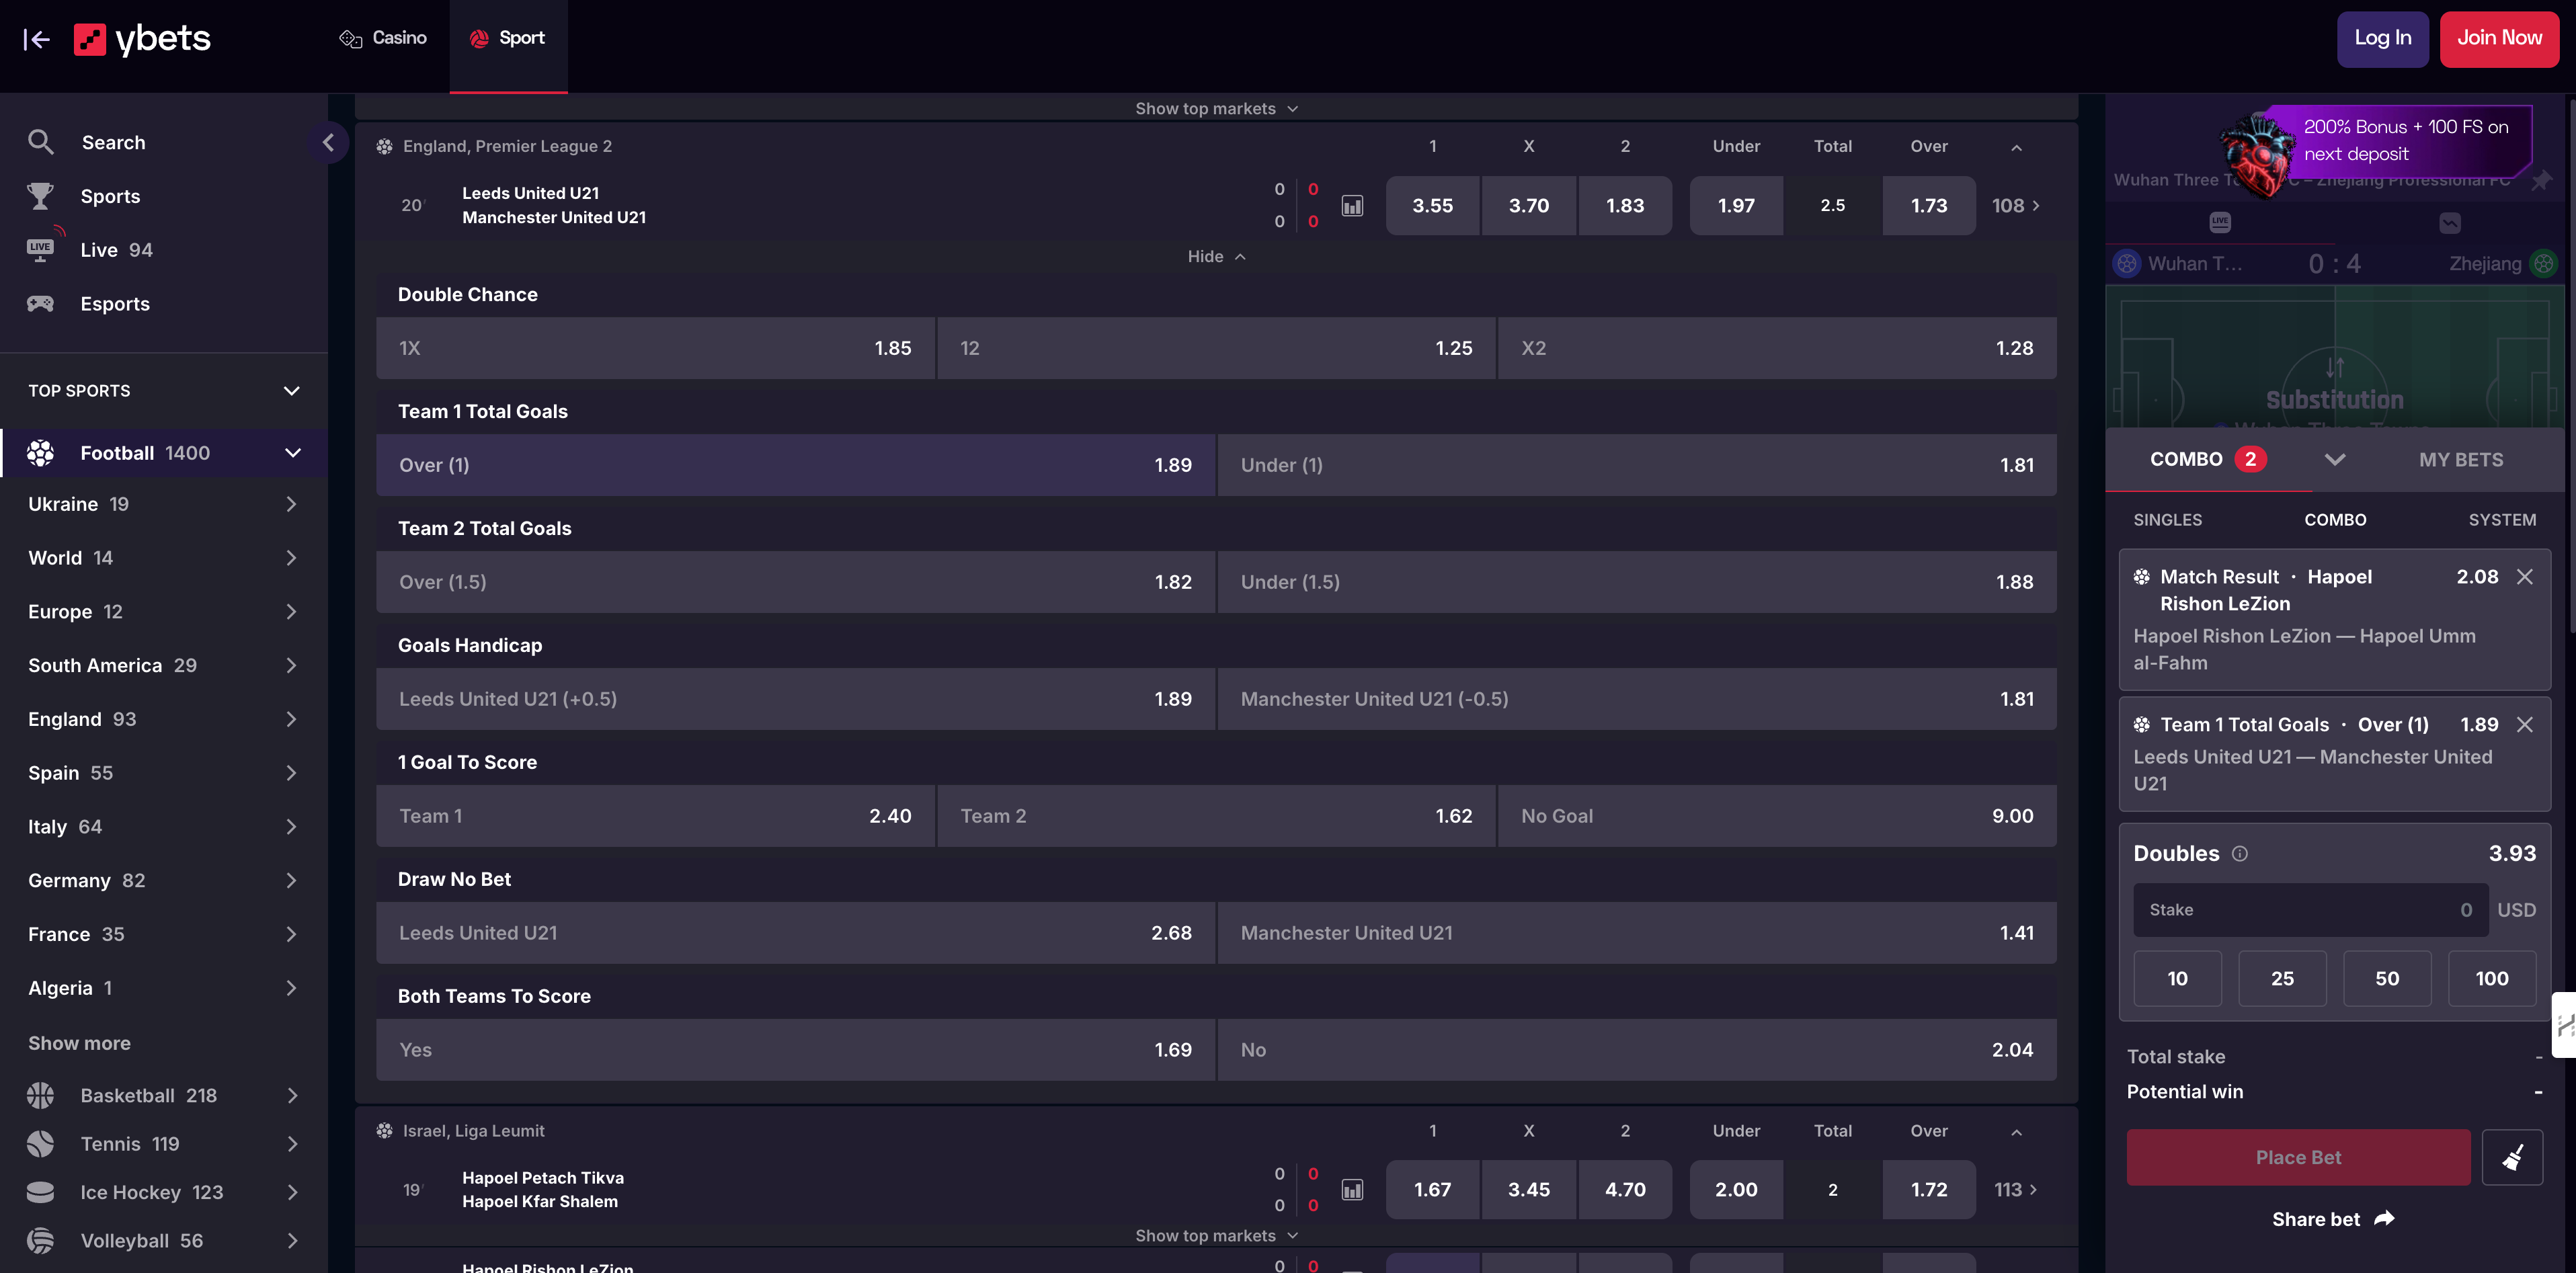
Task: Click the Stake amount input field
Action: [2310, 910]
